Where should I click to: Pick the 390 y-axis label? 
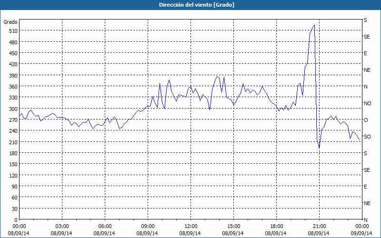click(13, 76)
